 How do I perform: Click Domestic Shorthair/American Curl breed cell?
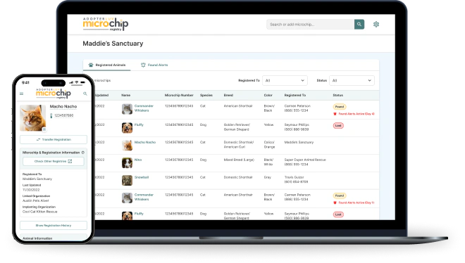click(239, 145)
